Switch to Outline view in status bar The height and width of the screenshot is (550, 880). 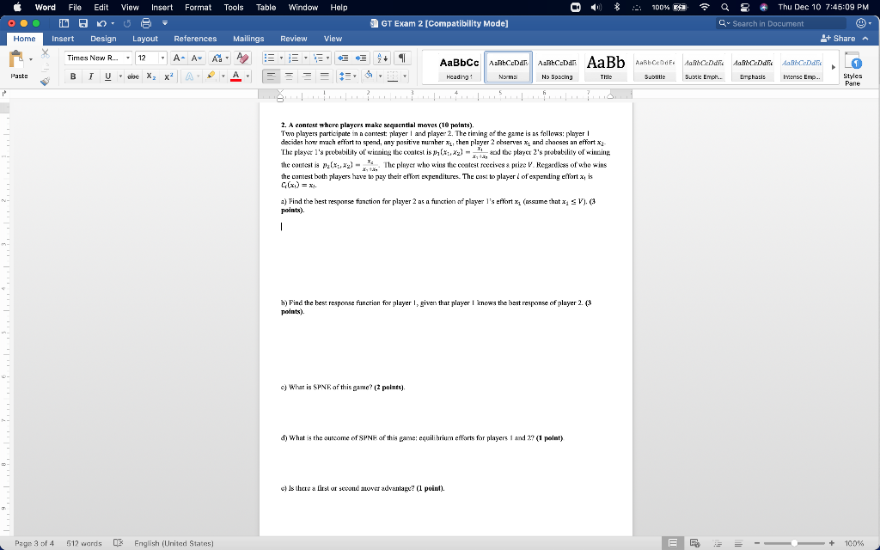tap(717, 543)
